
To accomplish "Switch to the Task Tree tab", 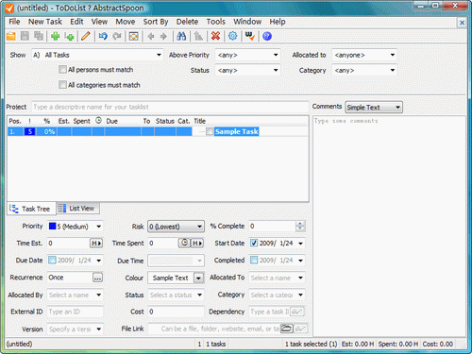I will point(31,209).
